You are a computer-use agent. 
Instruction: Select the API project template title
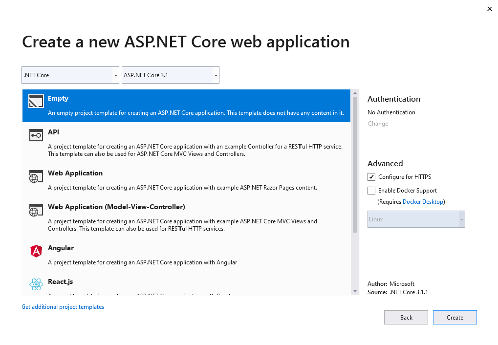point(53,132)
